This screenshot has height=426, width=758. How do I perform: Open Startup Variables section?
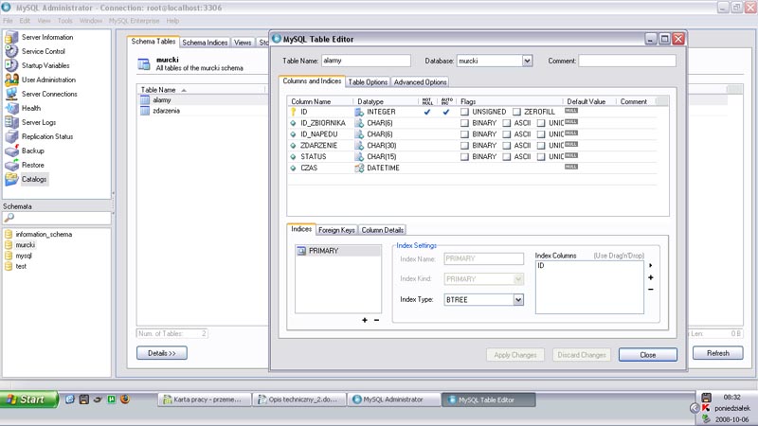tap(45, 65)
